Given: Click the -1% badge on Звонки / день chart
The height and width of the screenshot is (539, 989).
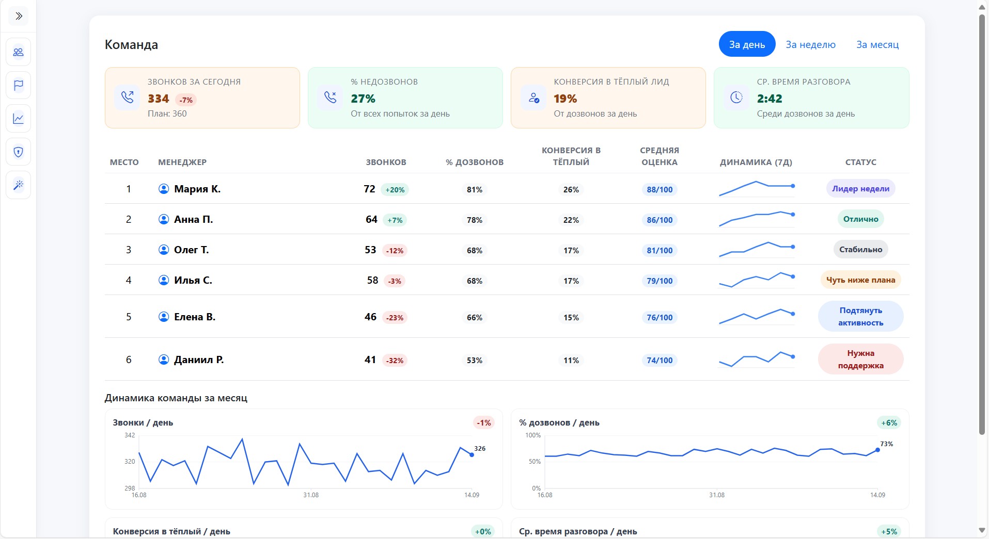Looking at the screenshot, I should point(484,423).
